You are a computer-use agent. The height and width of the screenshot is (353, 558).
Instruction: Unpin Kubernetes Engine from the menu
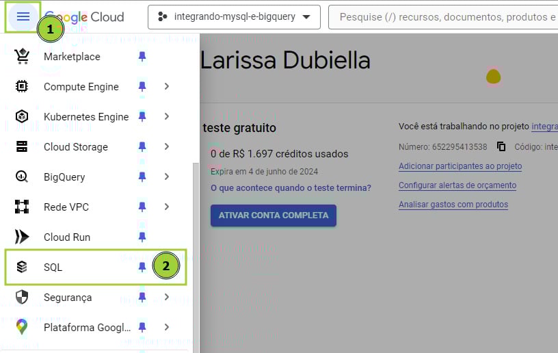pyautogui.click(x=142, y=116)
